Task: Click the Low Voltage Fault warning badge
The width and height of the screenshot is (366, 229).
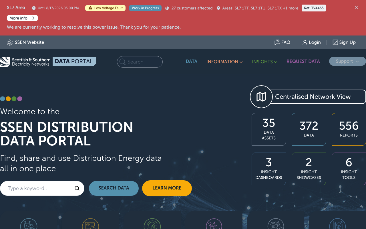Action: tap(106, 8)
